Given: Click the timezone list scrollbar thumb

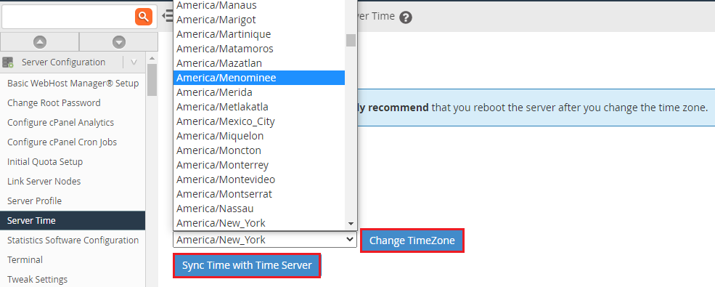Looking at the screenshot, I should (x=351, y=40).
